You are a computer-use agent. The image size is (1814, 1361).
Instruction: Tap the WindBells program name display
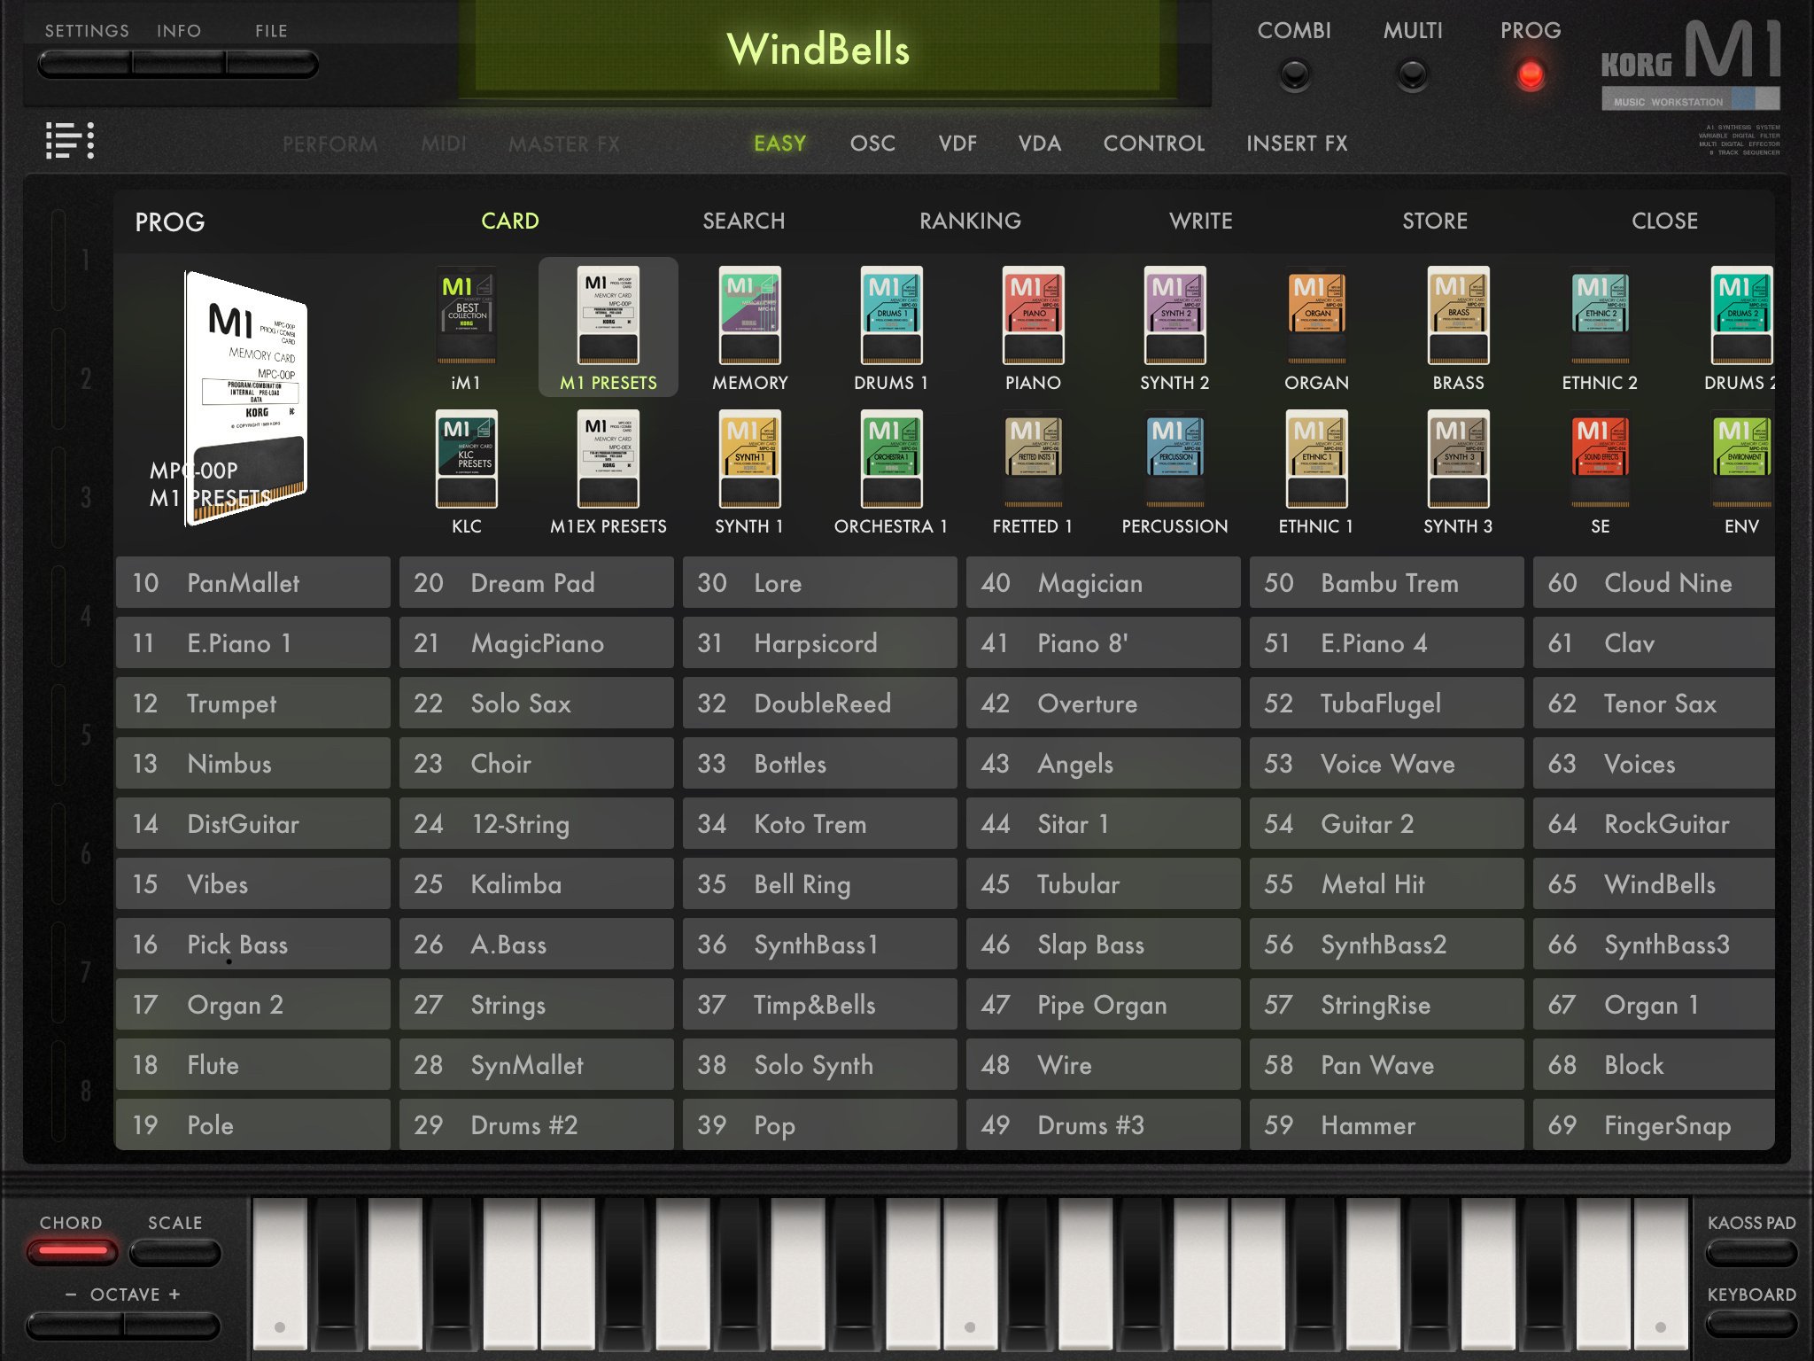click(x=818, y=48)
